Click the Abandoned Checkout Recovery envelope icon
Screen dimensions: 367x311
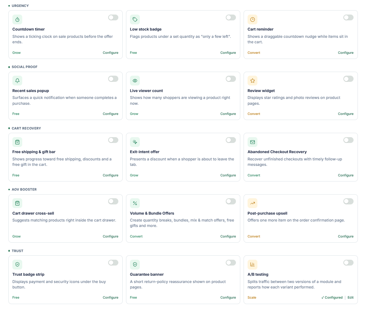[253, 142]
